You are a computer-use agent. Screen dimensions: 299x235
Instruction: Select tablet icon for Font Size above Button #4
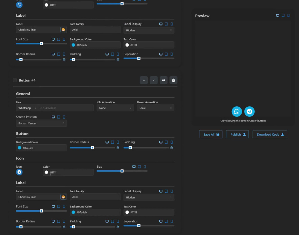click(x=59, y=39)
